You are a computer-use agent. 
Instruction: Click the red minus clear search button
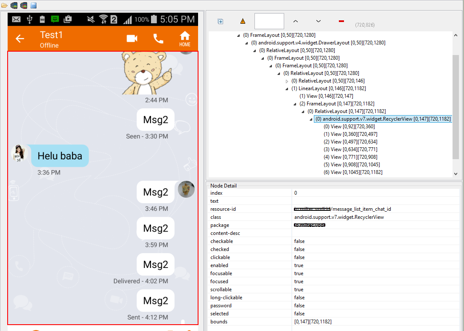[341, 21]
